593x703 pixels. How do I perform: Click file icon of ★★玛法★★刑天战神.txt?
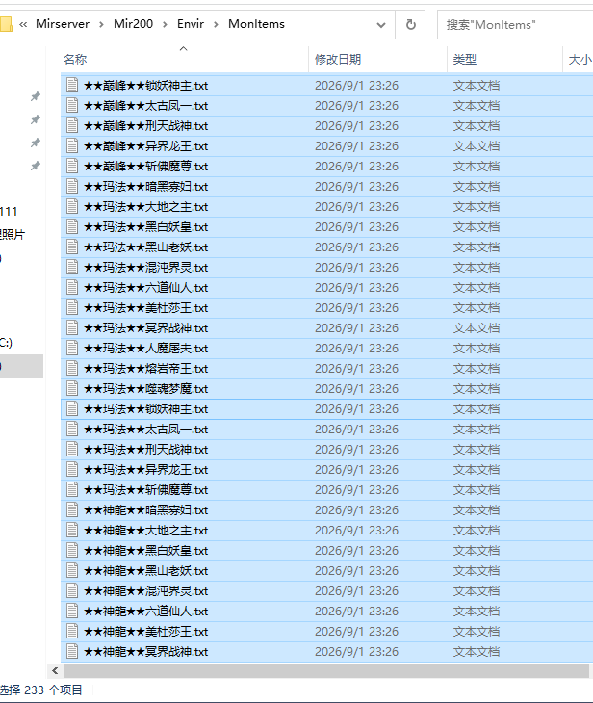(72, 449)
